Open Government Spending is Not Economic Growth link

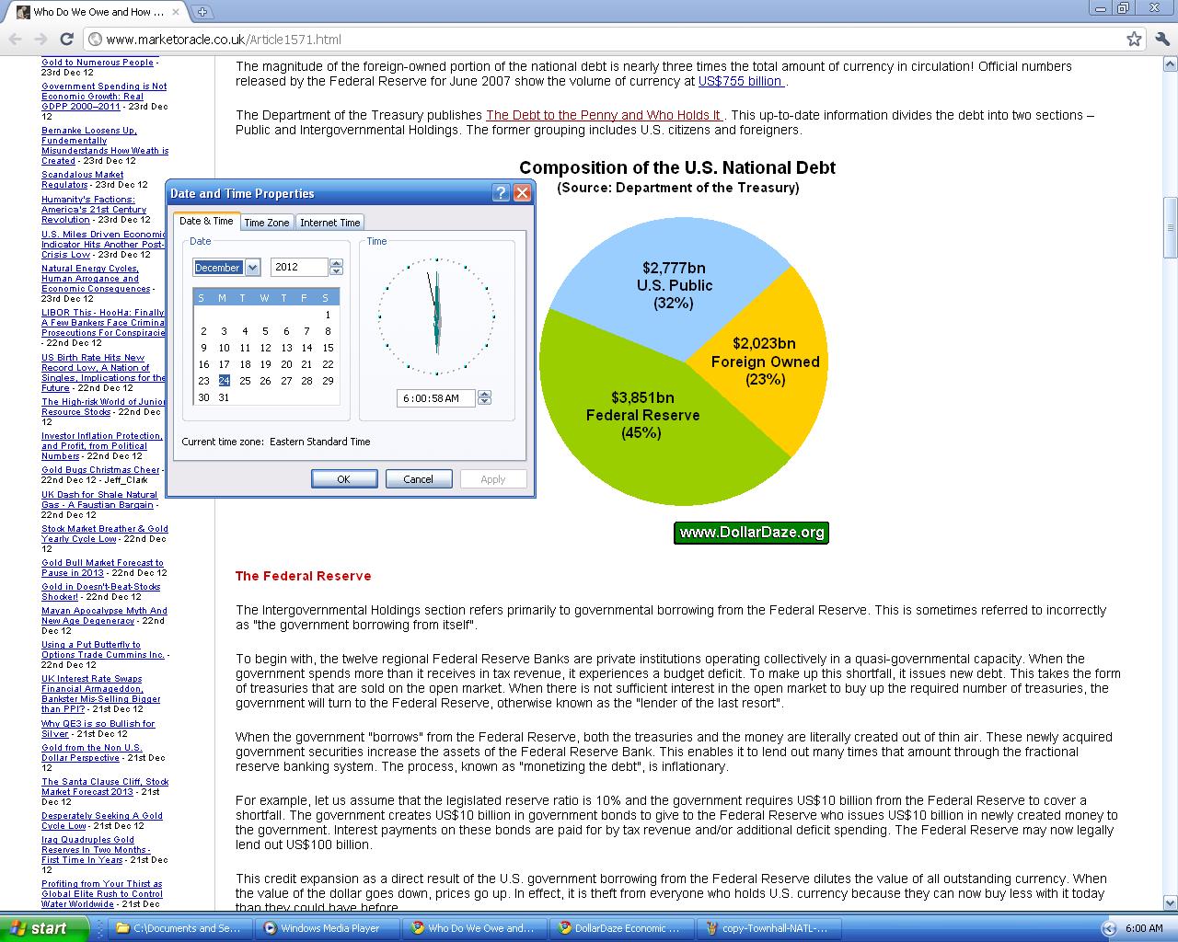pos(104,96)
